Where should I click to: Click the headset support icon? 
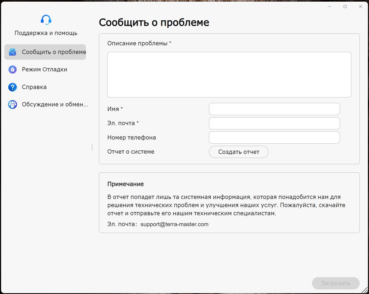point(46,20)
